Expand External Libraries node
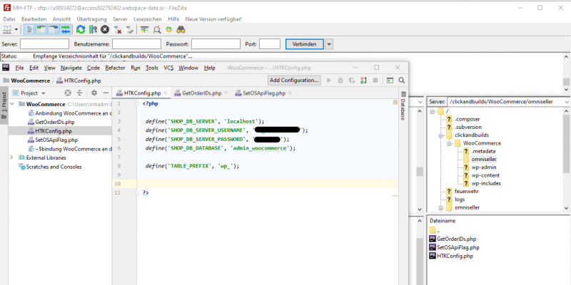 [11, 157]
